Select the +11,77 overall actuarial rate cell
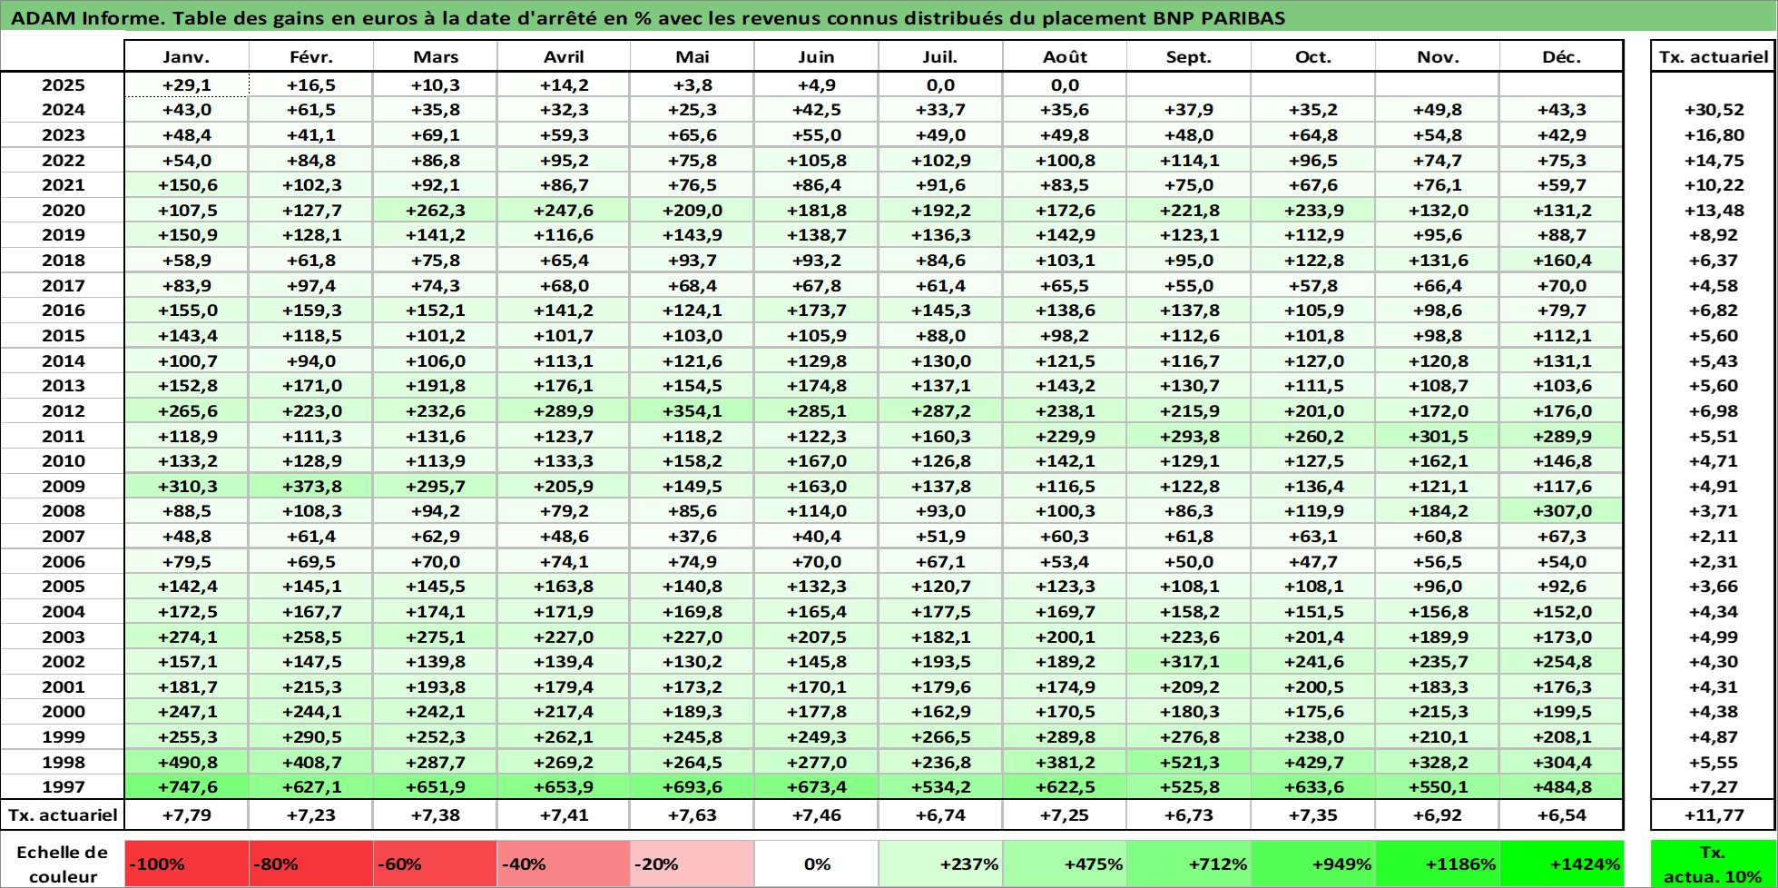1778x888 pixels. [x=1714, y=814]
